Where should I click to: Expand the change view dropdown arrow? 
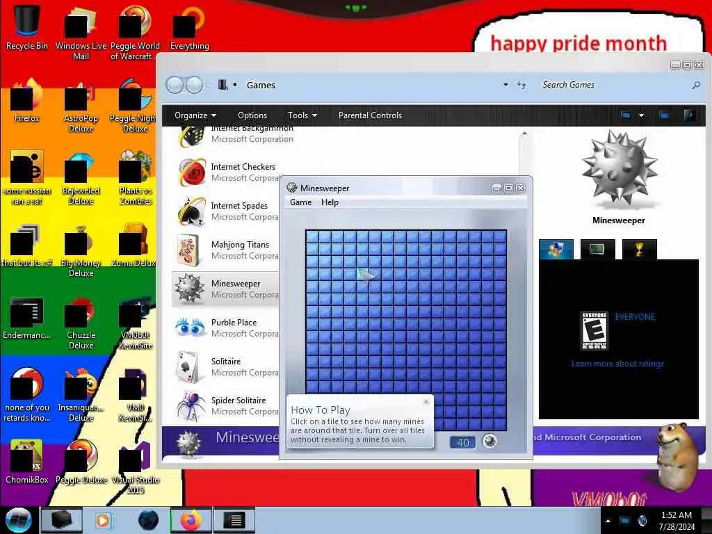click(x=641, y=115)
